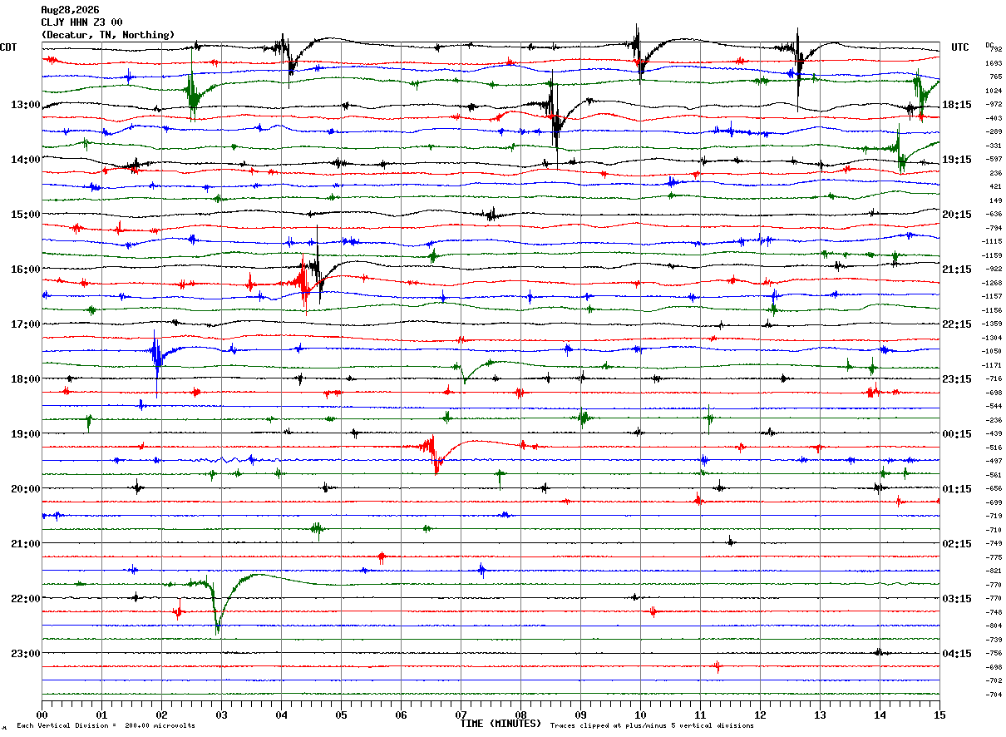Click the big blue spike near minute 02
The height and width of the screenshot is (737, 1006).
pos(156,358)
